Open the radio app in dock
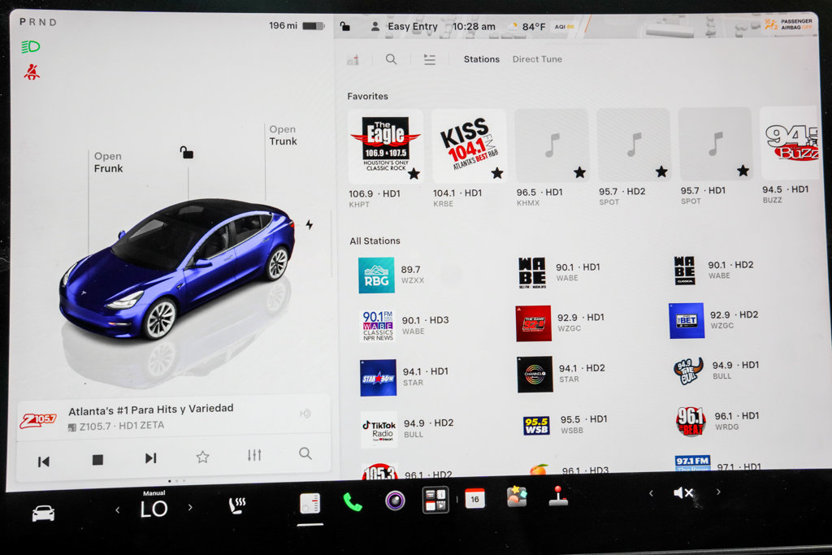The width and height of the screenshot is (832, 555). pyautogui.click(x=310, y=503)
